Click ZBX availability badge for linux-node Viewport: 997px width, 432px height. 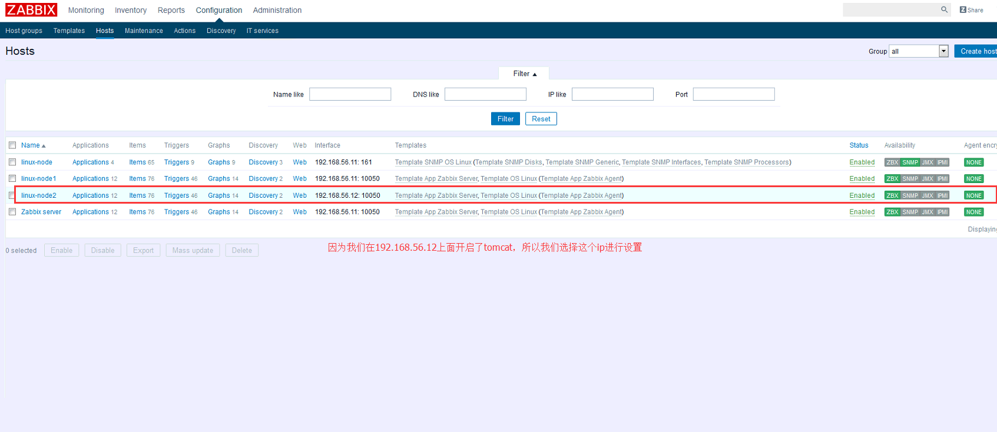click(892, 162)
